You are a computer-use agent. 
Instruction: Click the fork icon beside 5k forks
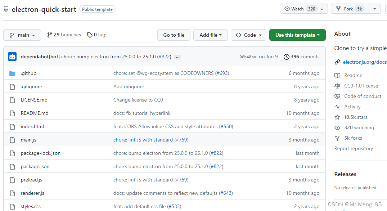coord(337,138)
